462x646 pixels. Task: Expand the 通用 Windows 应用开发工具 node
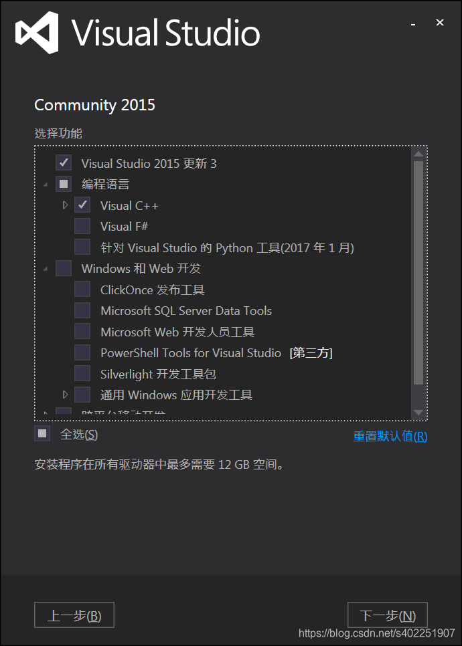pos(65,395)
